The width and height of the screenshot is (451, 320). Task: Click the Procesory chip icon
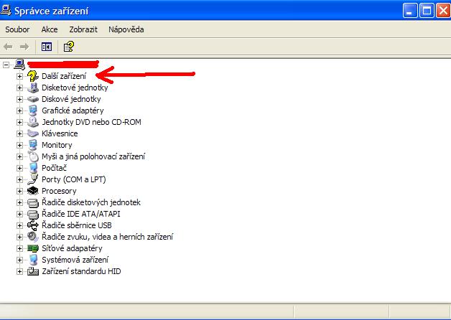tap(33, 191)
